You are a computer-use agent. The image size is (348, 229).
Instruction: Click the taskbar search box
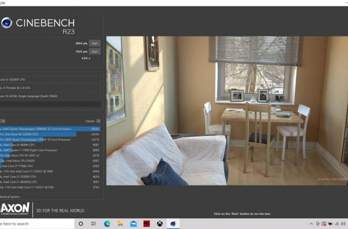[x=37, y=224]
